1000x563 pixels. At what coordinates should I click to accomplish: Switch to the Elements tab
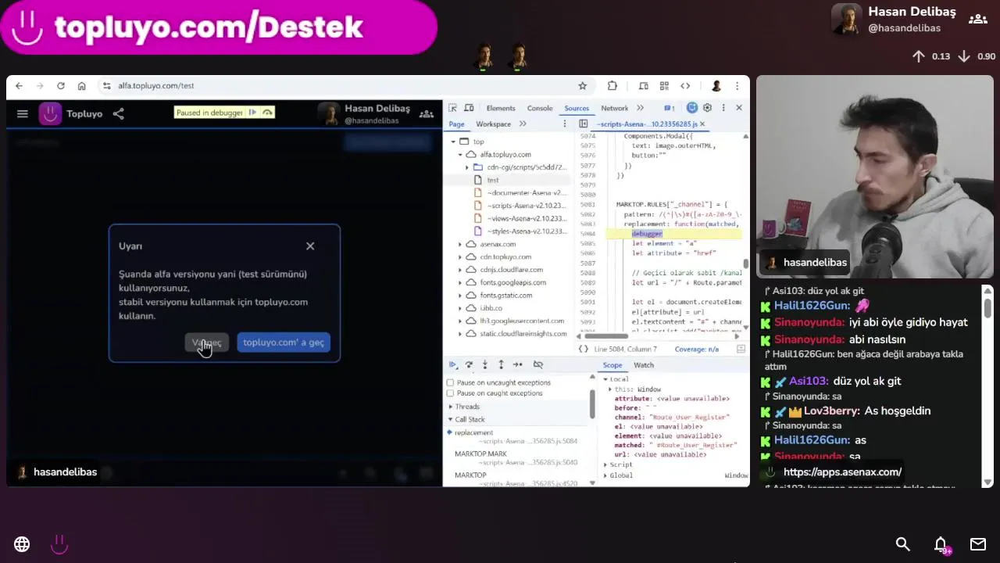[x=501, y=108]
